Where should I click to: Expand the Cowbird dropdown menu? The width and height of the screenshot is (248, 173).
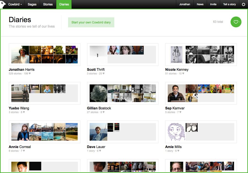click(15, 4)
